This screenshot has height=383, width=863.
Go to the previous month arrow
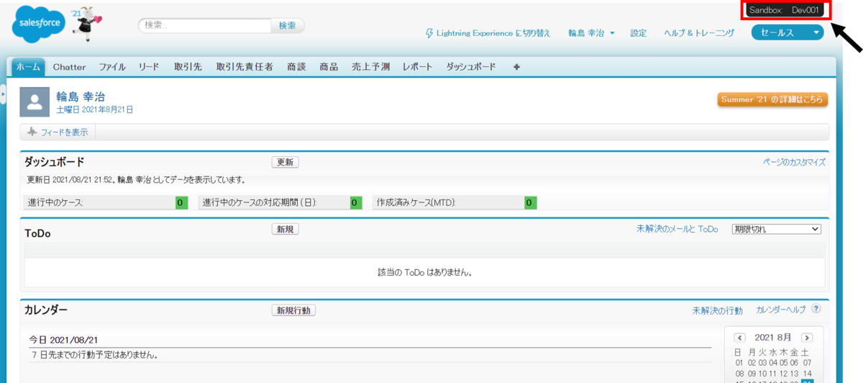point(740,338)
